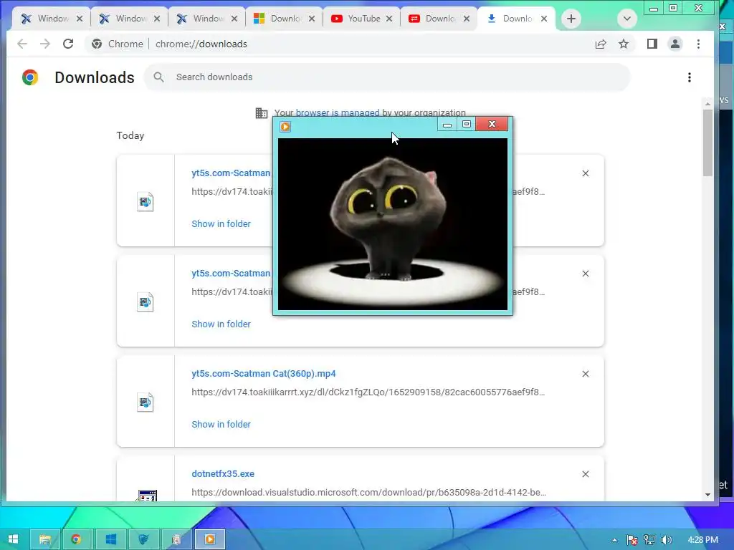This screenshot has width=734, height=550.
Task: Remove the dotnetfx35.exe download entry
Action: point(586,474)
